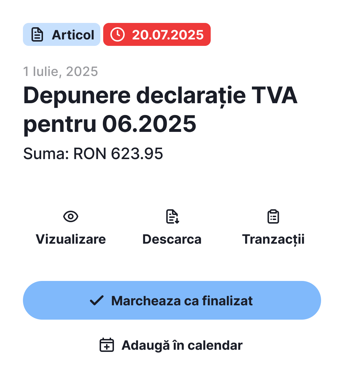The image size is (344, 387).
Task: Click the Adaugă în calendar link text
Action: point(182,345)
